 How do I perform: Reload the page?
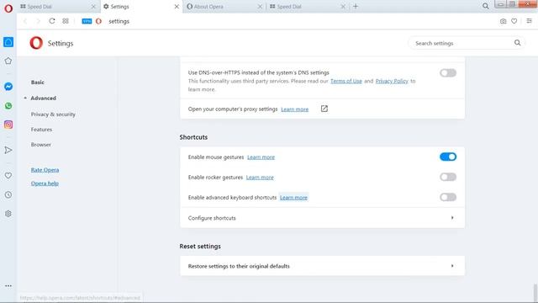coord(52,21)
